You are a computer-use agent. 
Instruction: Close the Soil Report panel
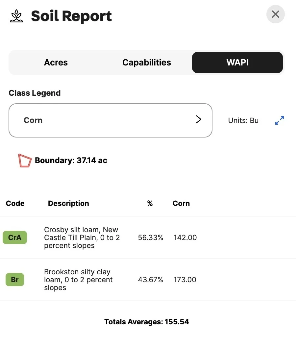click(275, 14)
